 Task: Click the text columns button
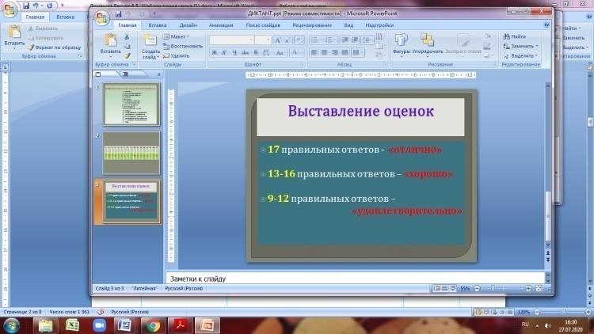point(358,52)
